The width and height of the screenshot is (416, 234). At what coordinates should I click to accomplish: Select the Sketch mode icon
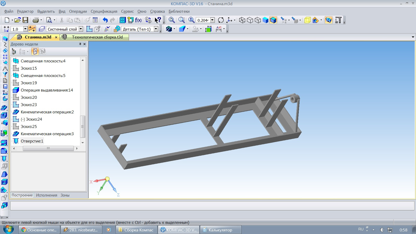tap(89, 29)
